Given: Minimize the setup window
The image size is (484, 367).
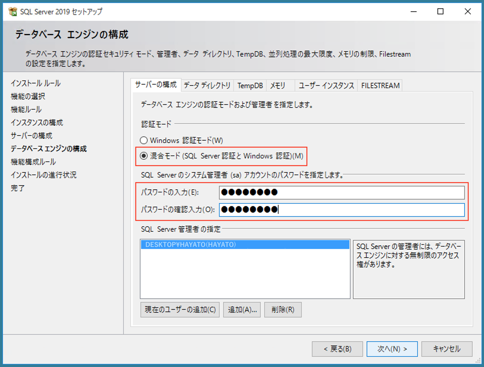Looking at the screenshot, I should pos(413,12).
